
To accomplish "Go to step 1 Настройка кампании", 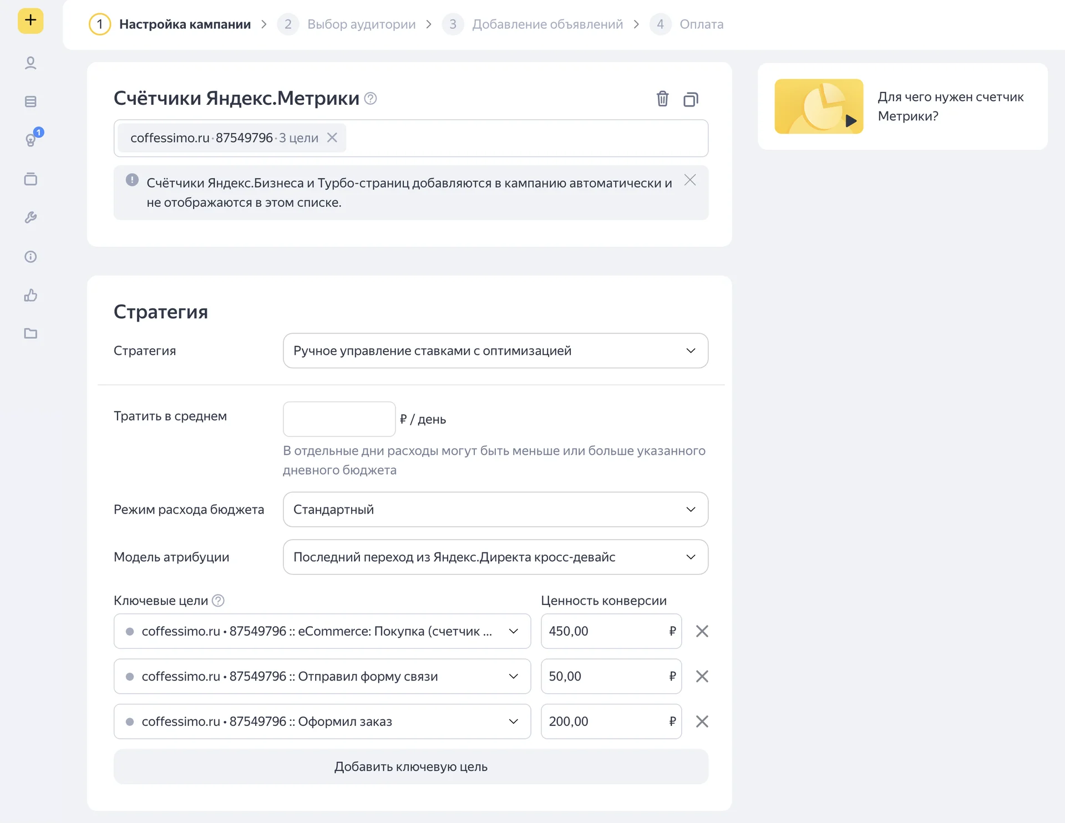I will point(170,24).
